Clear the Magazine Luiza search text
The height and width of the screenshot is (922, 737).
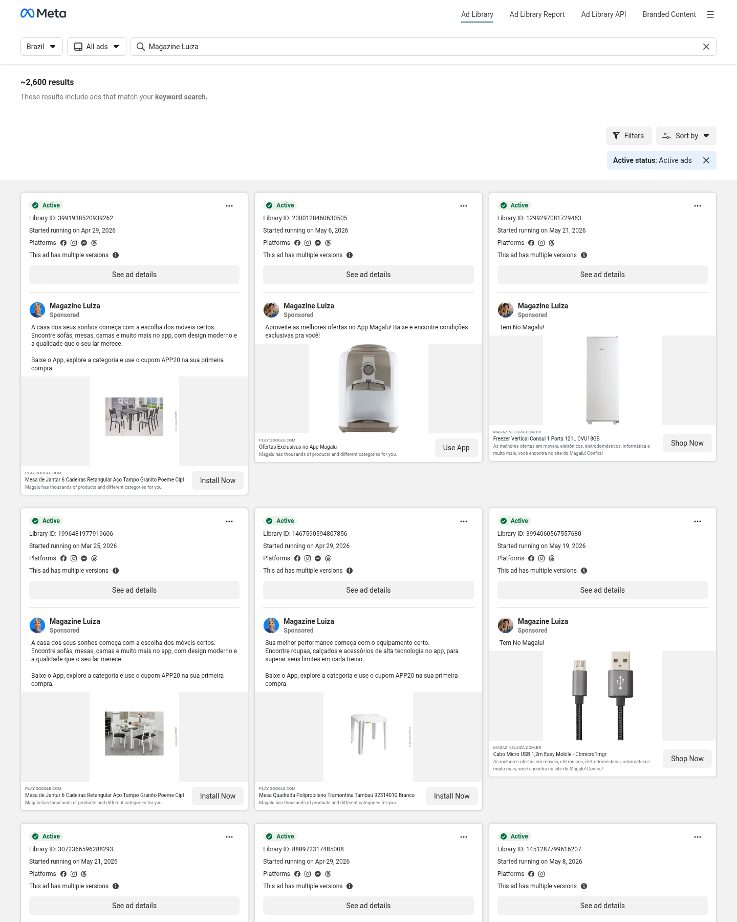(706, 47)
